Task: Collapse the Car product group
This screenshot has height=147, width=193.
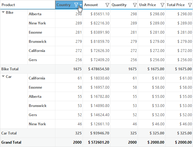Action: pos(3,76)
